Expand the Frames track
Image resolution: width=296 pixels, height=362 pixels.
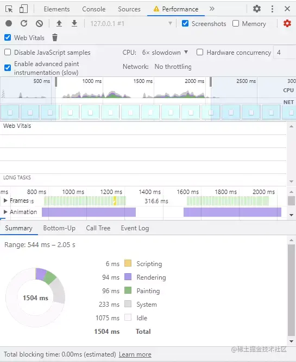(5, 201)
